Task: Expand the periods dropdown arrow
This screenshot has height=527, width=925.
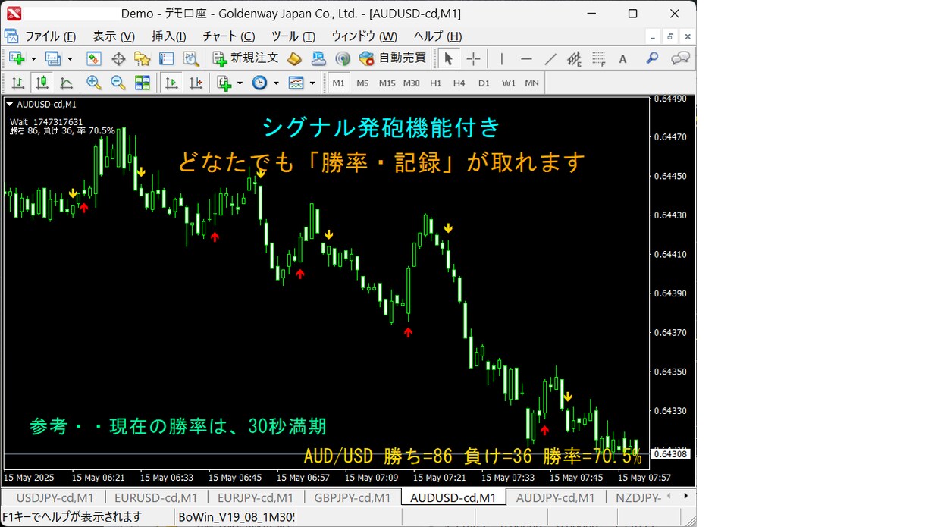Action: point(276,83)
